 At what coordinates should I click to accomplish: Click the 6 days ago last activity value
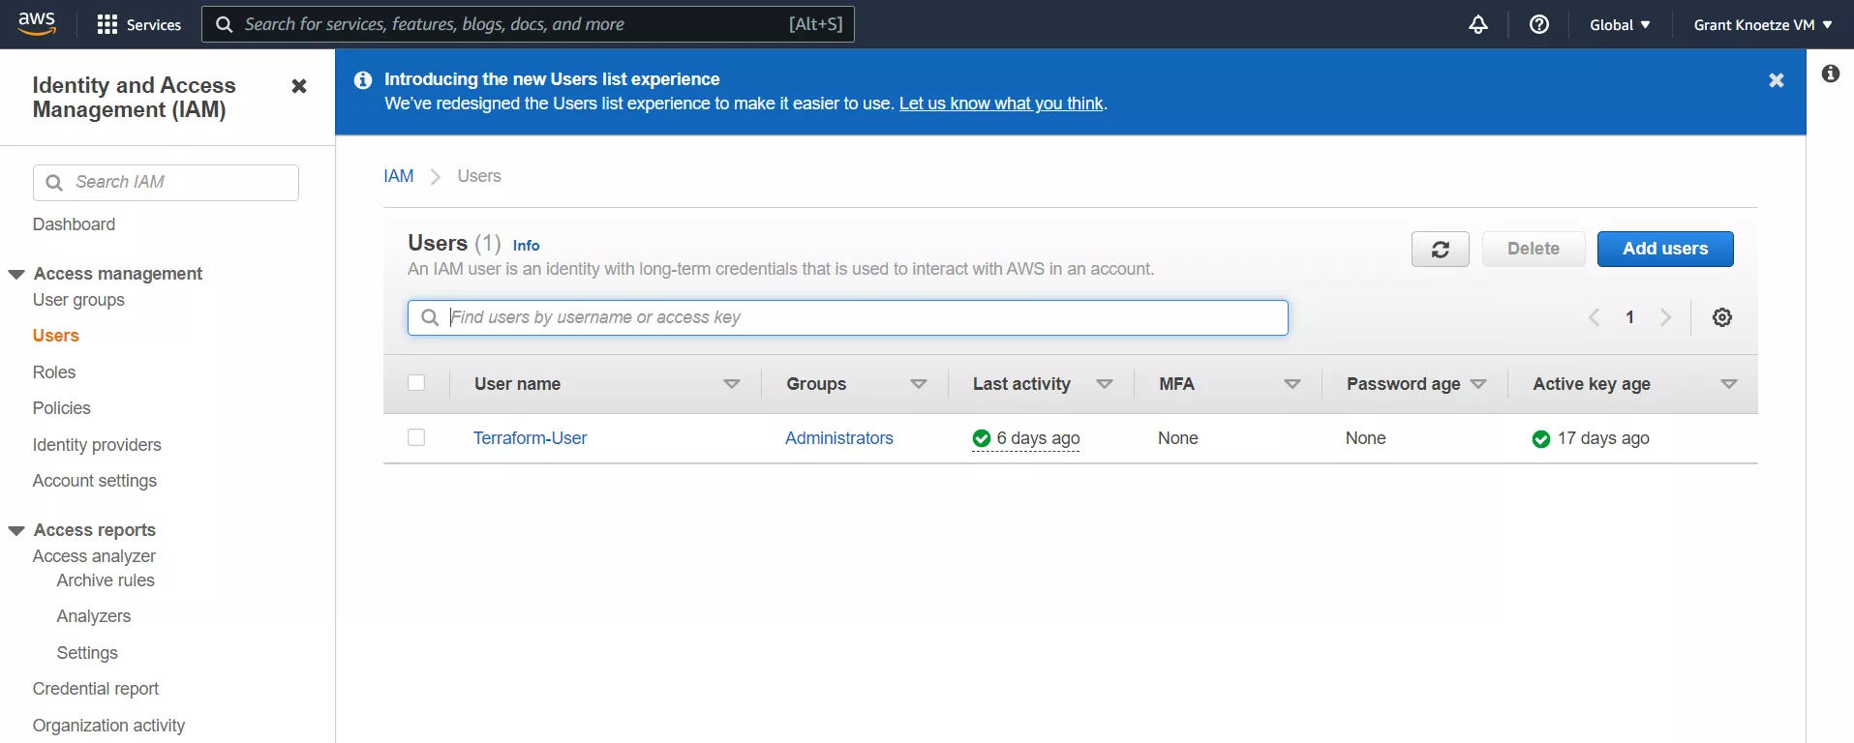[1038, 438]
